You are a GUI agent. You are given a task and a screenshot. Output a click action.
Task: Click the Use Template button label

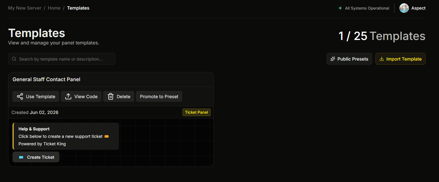coord(41,97)
